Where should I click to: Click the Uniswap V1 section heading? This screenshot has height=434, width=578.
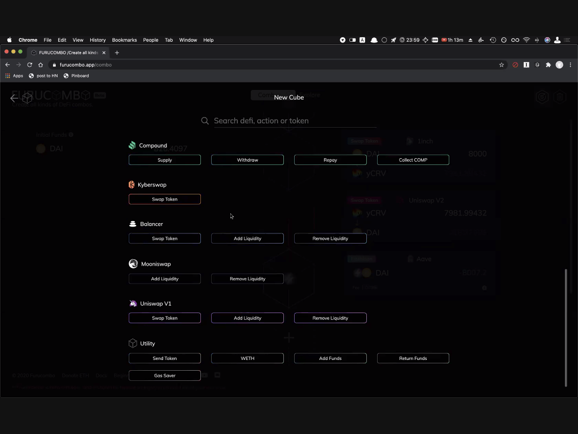(x=156, y=303)
